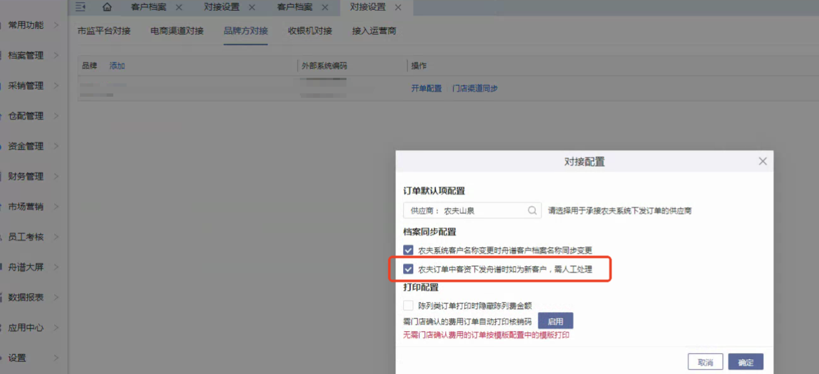Image resolution: width=819 pixels, height=374 pixels.
Task: Enable 陈列类订单打印时隐藏陈列费金额 checkbox
Action: (408, 305)
